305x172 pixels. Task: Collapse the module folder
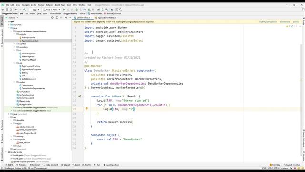14,34
